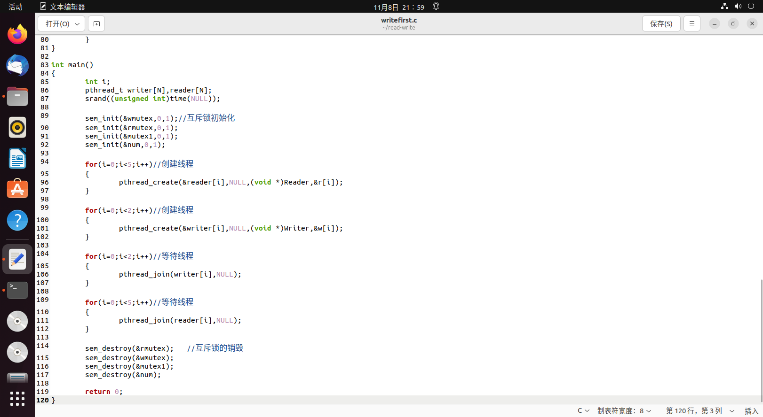Select the Text Editor dock icon
Image resolution: width=763 pixels, height=417 pixels.
click(17, 259)
